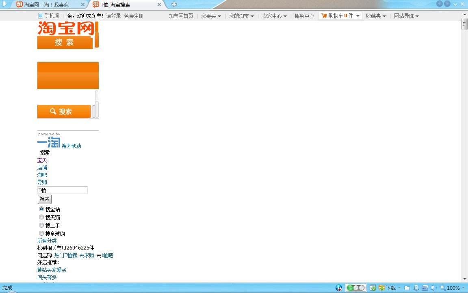Click the 搜索帮助 link
Image resolution: width=468 pixels, height=293 pixels.
pyautogui.click(x=71, y=146)
